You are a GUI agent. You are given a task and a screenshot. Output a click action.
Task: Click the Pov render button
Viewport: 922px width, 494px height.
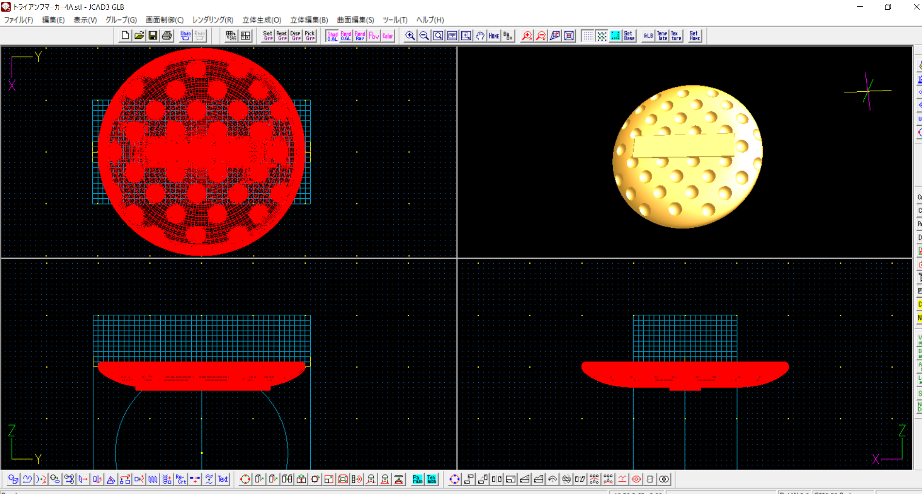374,35
